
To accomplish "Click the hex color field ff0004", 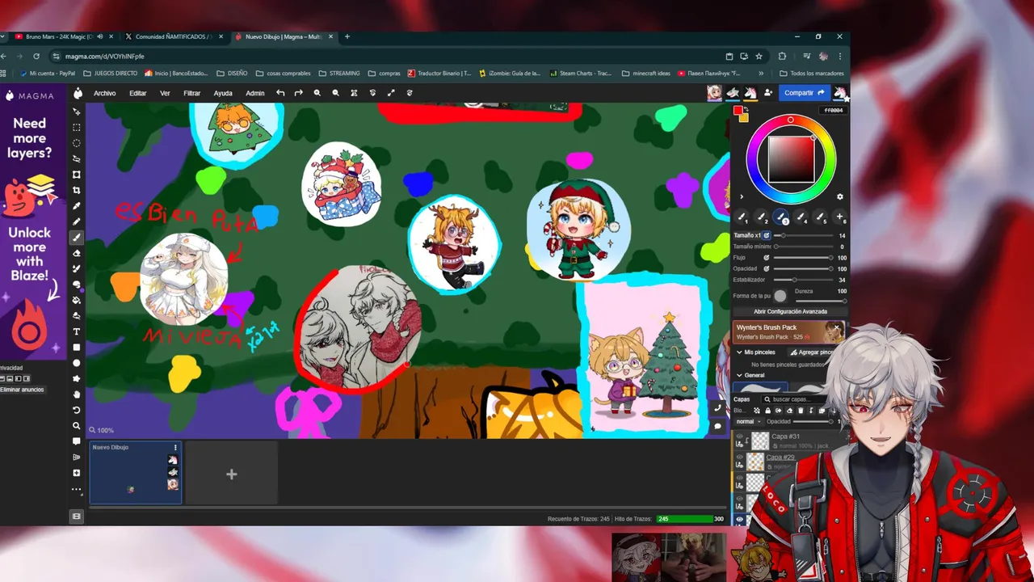I will click(x=832, y=111).
